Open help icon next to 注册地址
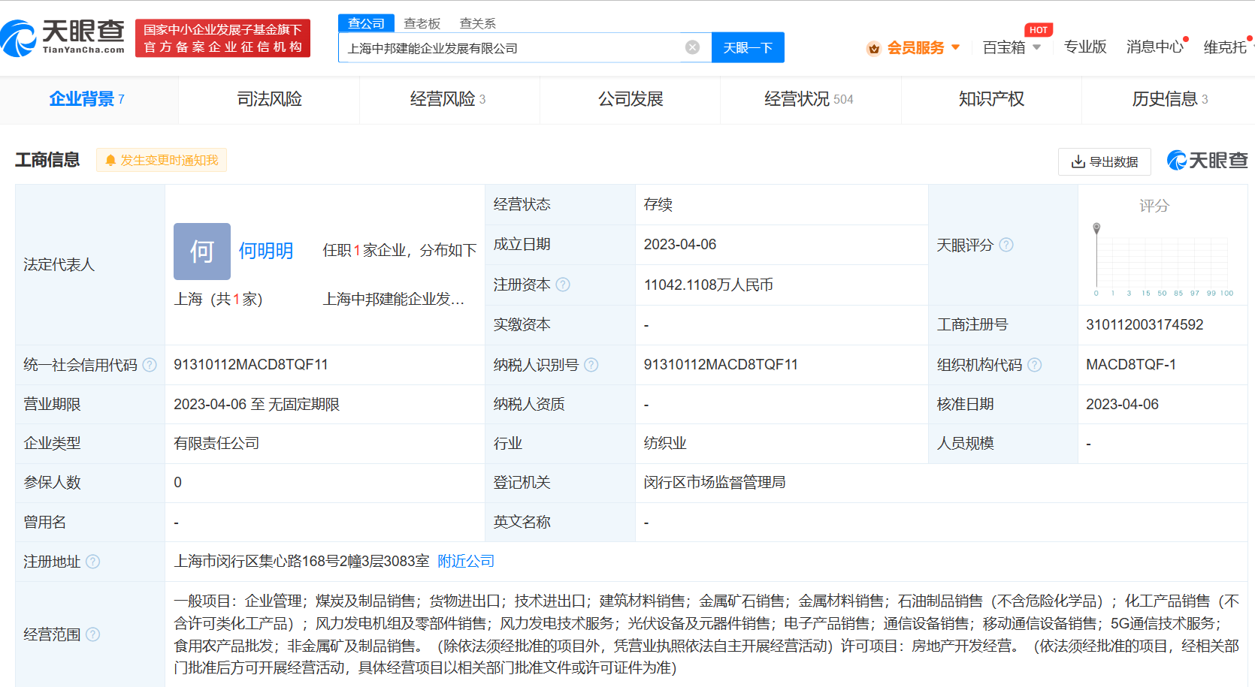This screenshot has height=687, width=1255. tap(92, 562)
